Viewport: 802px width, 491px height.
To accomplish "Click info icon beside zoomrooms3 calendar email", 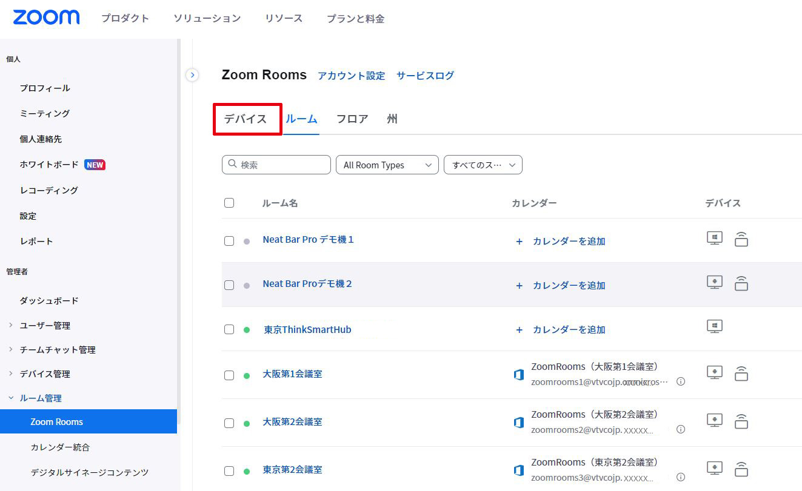I will pyautogui.click(x=681, y=478).
